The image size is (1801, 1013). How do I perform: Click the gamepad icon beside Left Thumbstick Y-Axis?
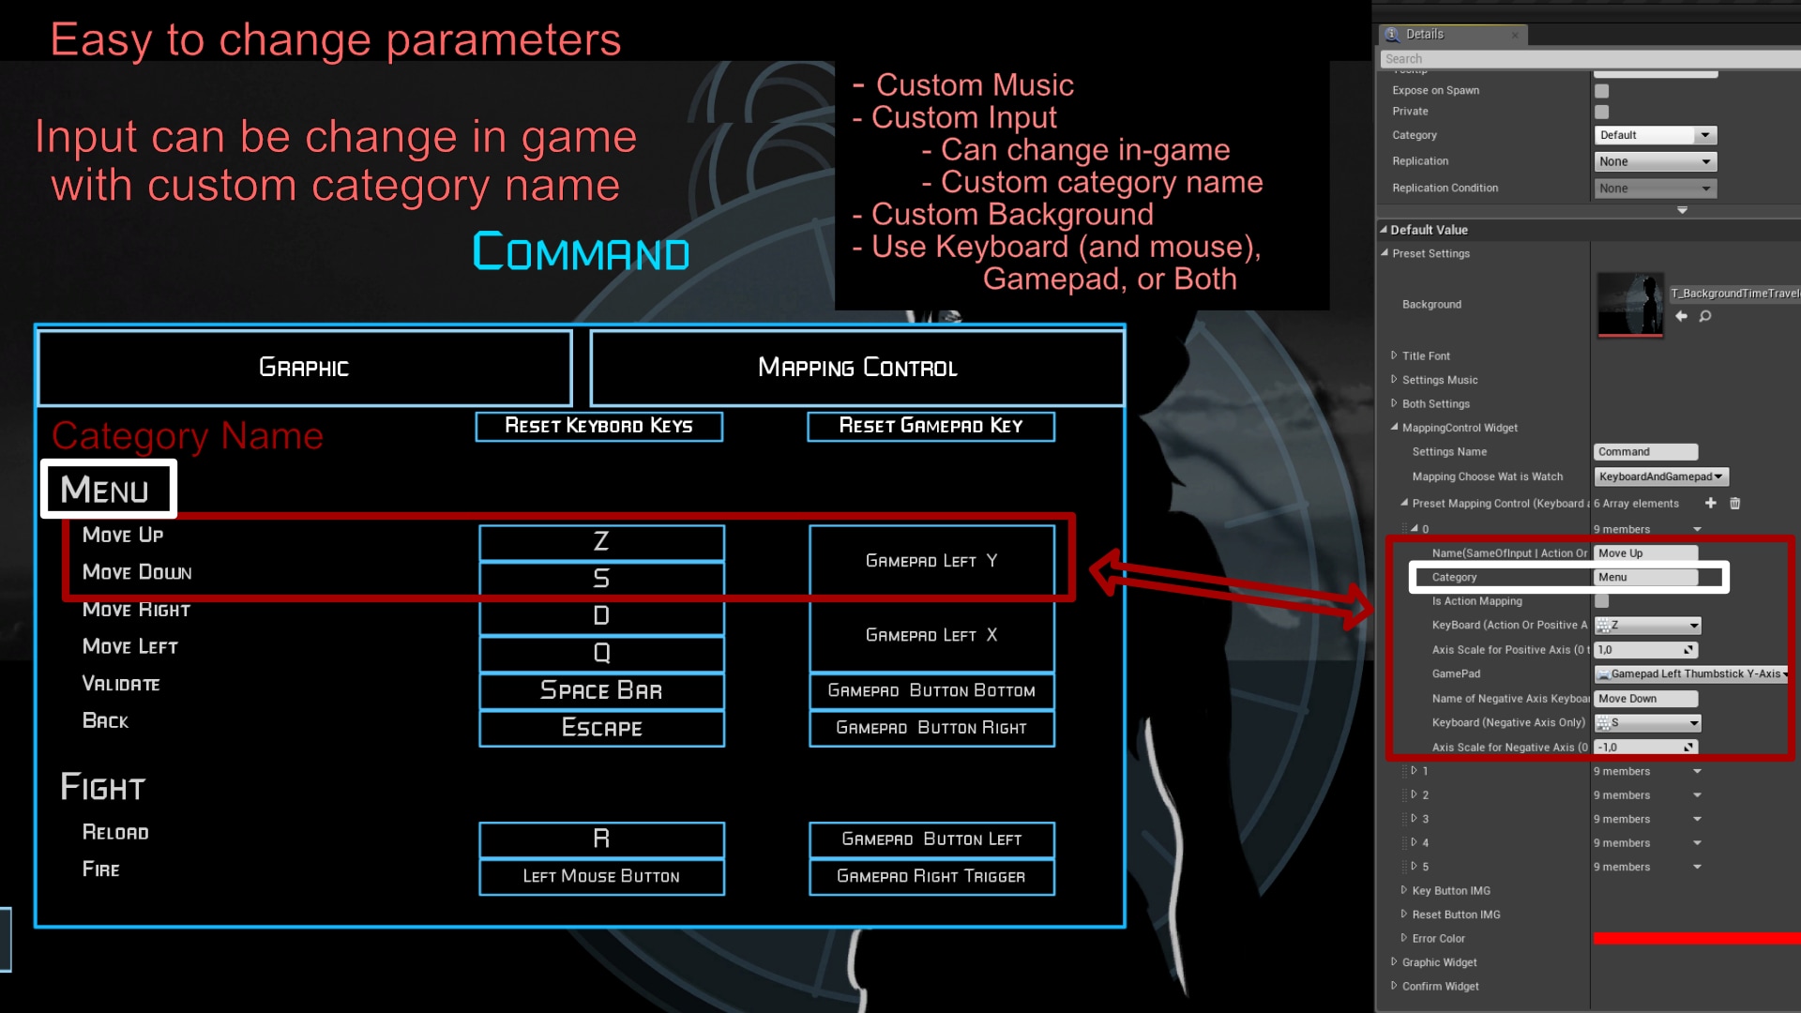point(1605,674)
